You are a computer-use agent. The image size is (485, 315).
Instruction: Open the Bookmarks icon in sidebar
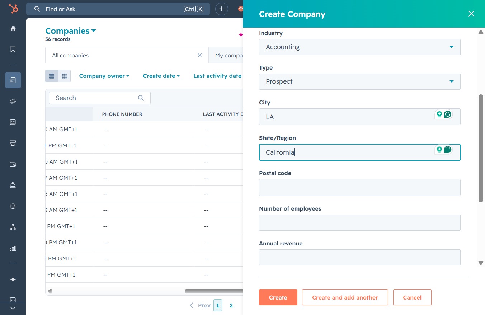pos(13,49)
